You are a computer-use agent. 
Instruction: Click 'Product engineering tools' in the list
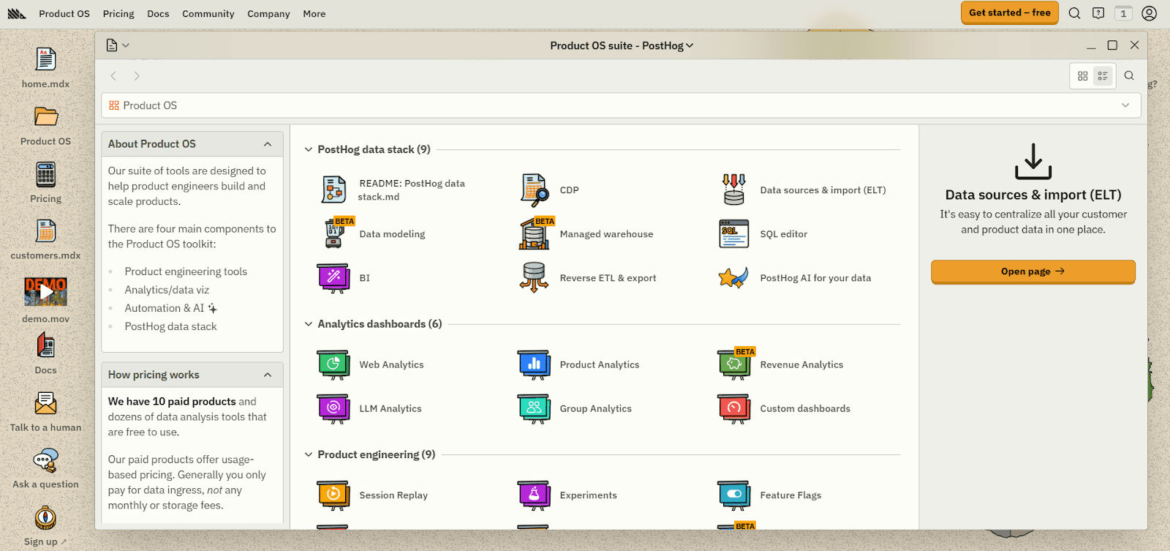[186, 271]
